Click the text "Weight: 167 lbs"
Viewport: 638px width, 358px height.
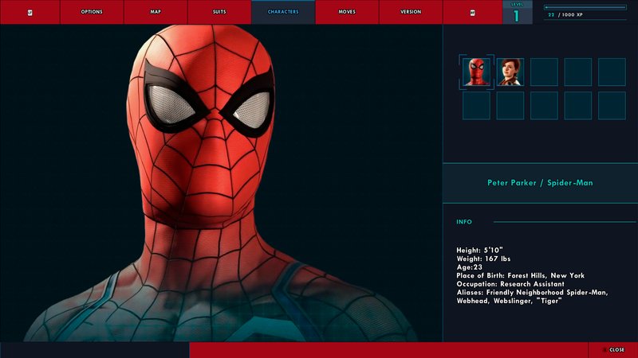483,259
